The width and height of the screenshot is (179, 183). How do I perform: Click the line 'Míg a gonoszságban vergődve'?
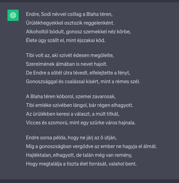point(91,147)
